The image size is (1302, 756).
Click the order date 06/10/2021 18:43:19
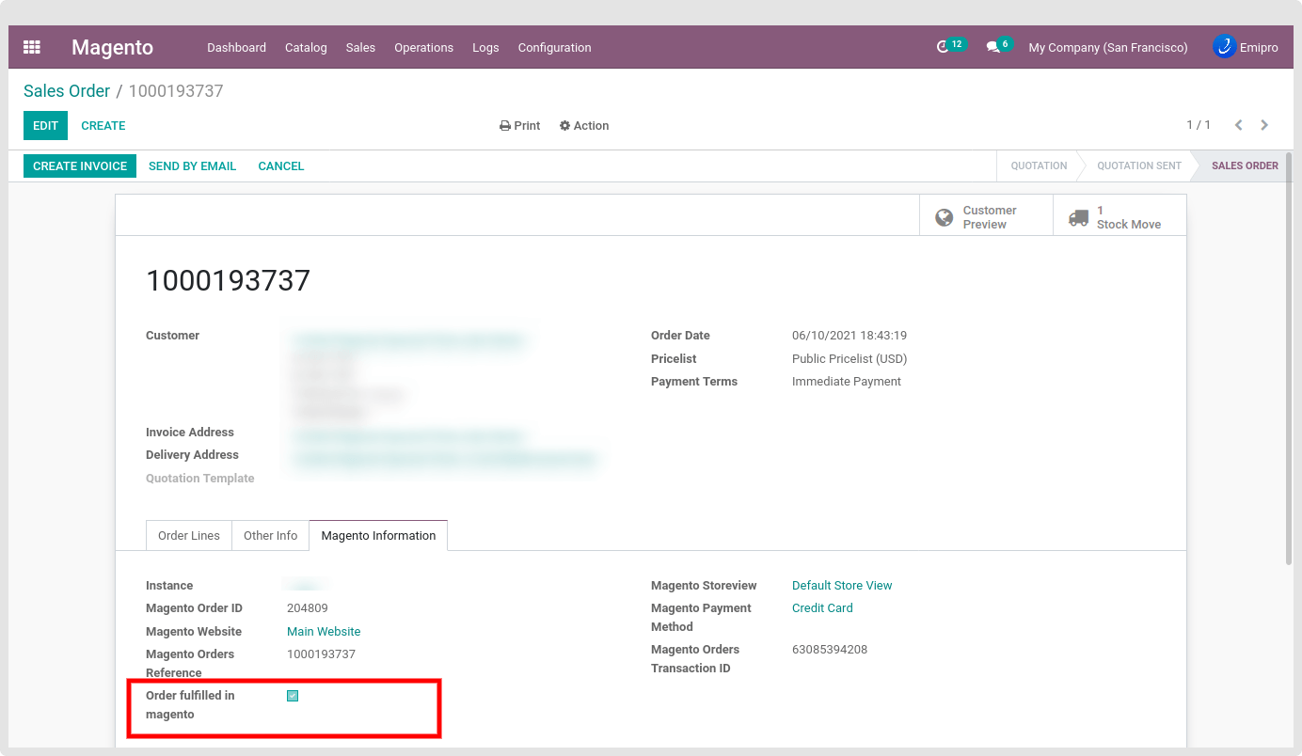click(x=849, y=336)
